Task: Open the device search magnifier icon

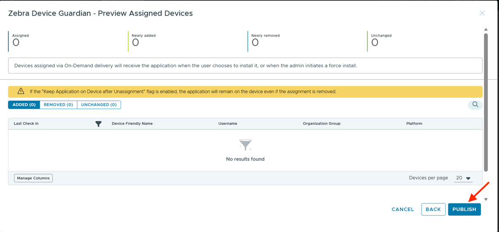Action: click(x=475, y=104)
